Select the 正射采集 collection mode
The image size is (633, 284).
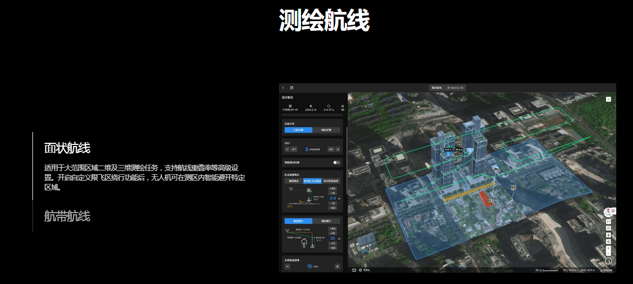coord(299,130)
